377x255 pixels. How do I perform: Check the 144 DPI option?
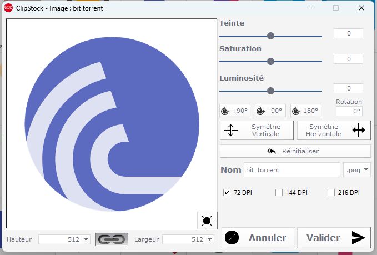279,192
